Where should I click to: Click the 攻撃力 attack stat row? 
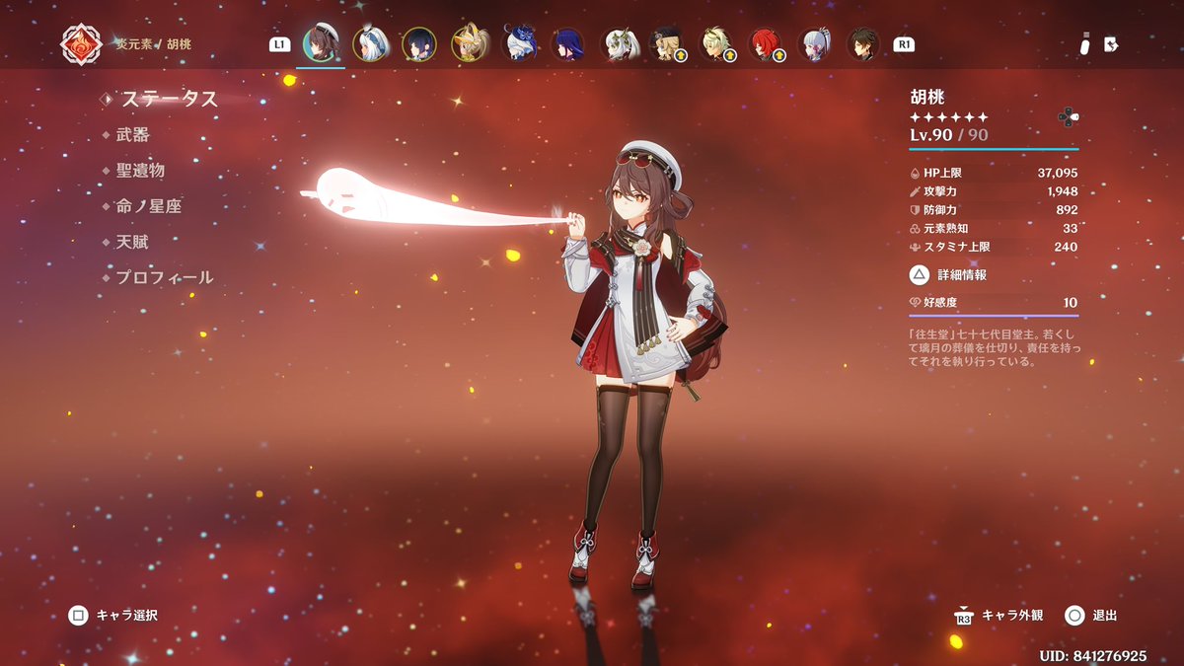point(994,191)
